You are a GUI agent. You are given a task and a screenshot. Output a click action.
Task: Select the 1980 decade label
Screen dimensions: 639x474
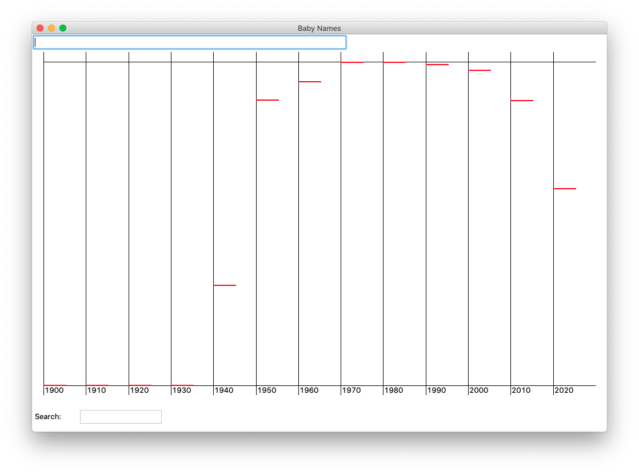[394, 391]
